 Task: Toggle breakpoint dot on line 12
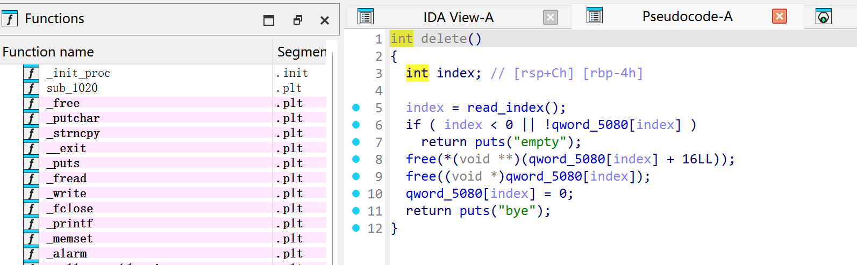pyautogui.click(x=356, y=228)
